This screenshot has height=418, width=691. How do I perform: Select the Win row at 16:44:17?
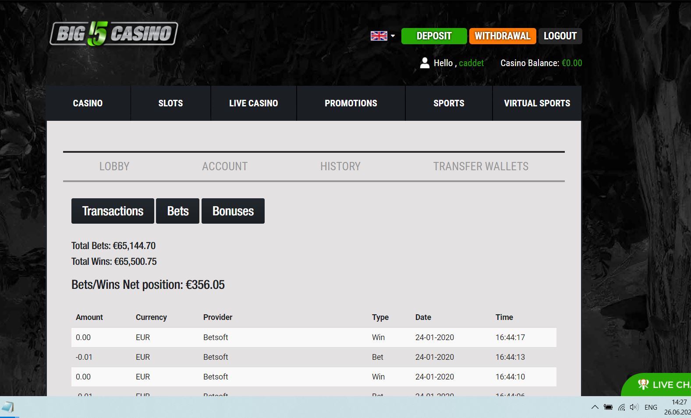314,337
